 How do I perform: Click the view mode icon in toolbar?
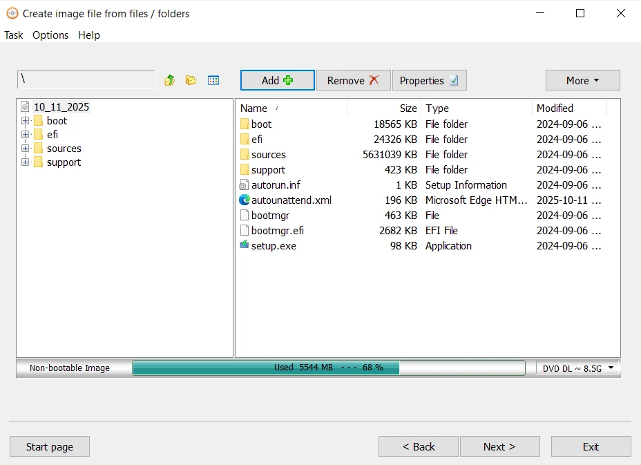click(x=213, y=80)
